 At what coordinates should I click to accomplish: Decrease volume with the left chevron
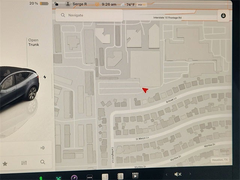coord(166,174)
